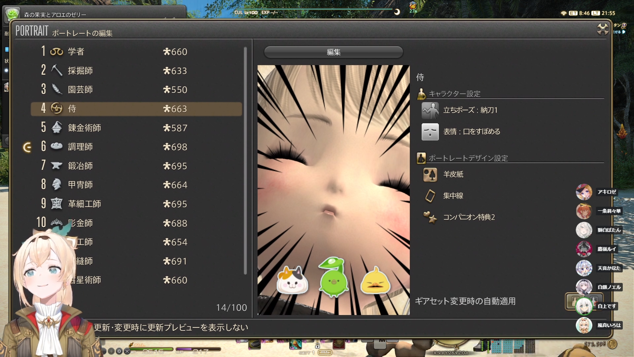The image size is (634, 357).
Task: Click the コンパニオン特典2 label
Action: tap(469, 217)
